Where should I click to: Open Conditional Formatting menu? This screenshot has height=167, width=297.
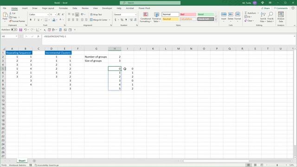[145, 17]
